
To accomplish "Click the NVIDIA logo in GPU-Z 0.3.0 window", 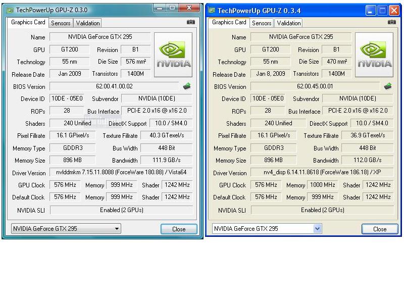I will [173, 55].
